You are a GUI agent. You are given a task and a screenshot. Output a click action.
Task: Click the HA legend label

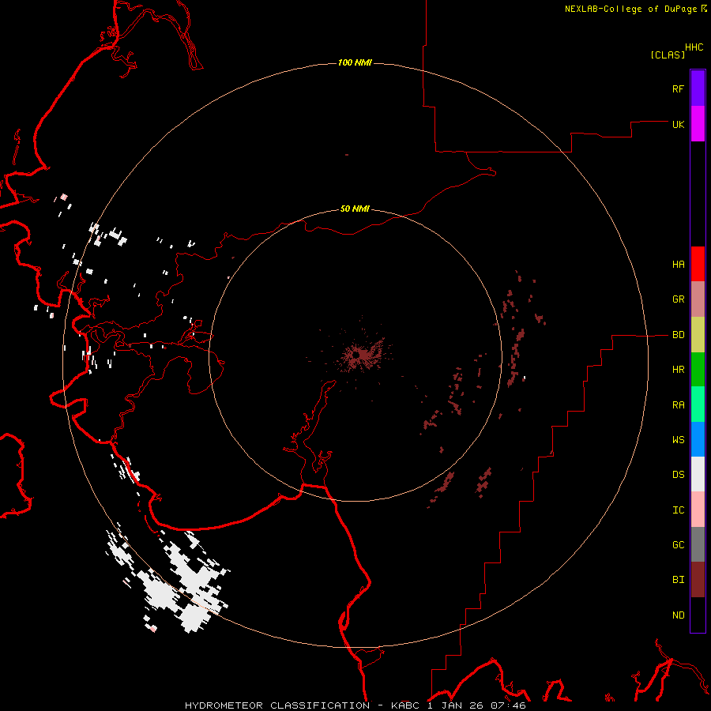point(678,264)
